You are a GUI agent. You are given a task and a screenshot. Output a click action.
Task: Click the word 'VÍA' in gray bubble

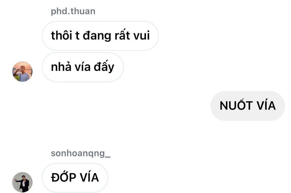tap(266, 105)
